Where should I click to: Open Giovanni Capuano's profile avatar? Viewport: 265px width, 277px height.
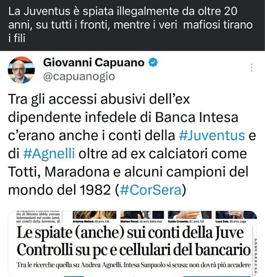tap(21, 70)
